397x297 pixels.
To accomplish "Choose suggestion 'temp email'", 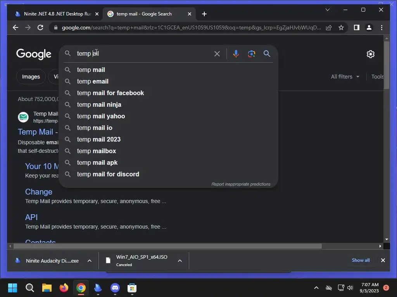I will click(168, 81).
